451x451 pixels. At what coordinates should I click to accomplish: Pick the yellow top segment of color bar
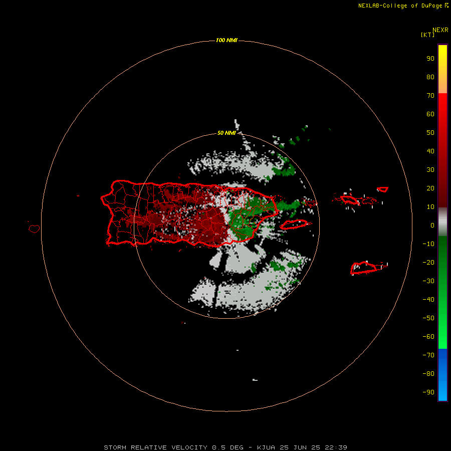442,69
